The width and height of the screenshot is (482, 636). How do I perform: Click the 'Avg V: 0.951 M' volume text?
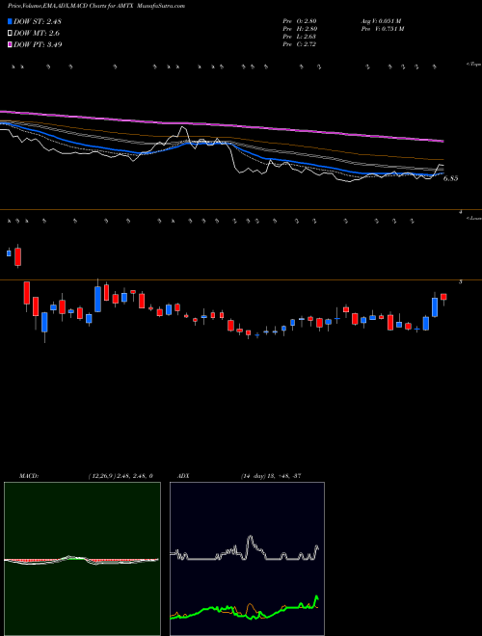tap(381, 21)
